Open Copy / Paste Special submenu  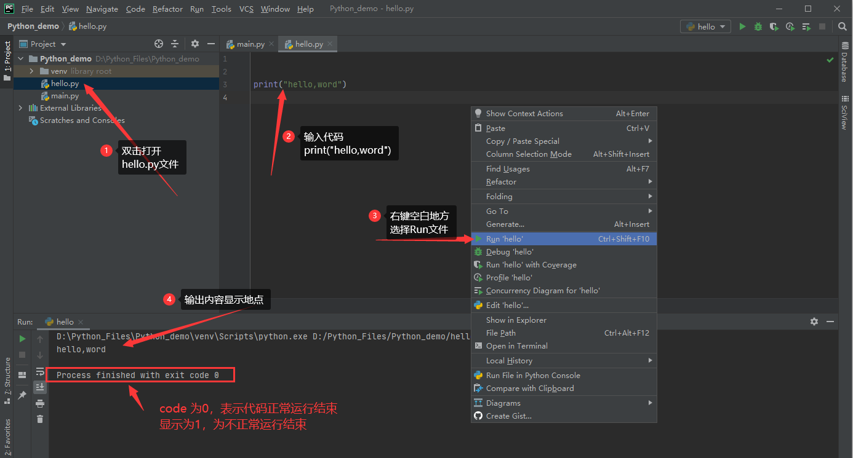564,141
